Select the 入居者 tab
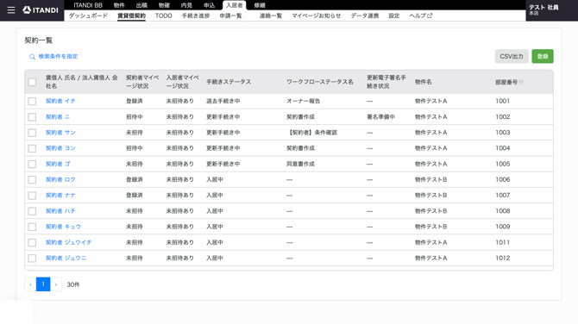Screen dimensions: 578x324 point(235,5)
